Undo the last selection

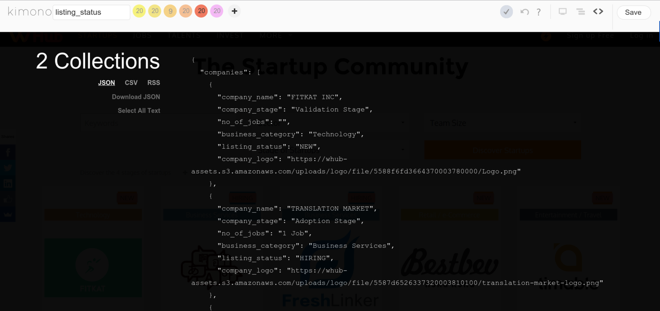pos(524,12)
